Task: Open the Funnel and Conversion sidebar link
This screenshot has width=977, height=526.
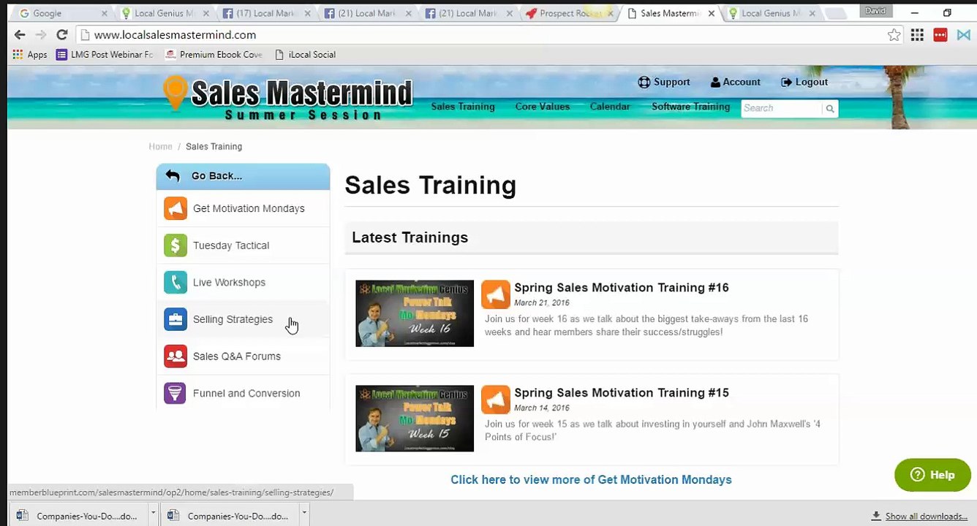Action: 246,393
